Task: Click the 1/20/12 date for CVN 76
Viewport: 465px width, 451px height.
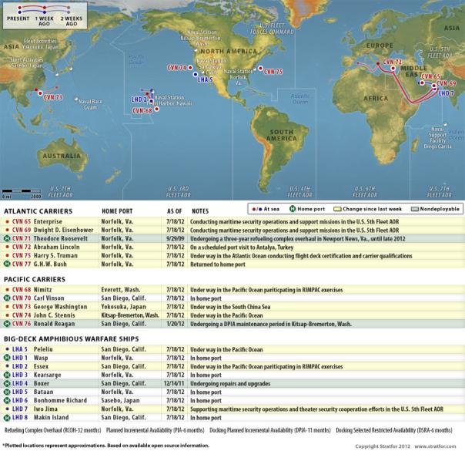Action: (x=176, y=324)
